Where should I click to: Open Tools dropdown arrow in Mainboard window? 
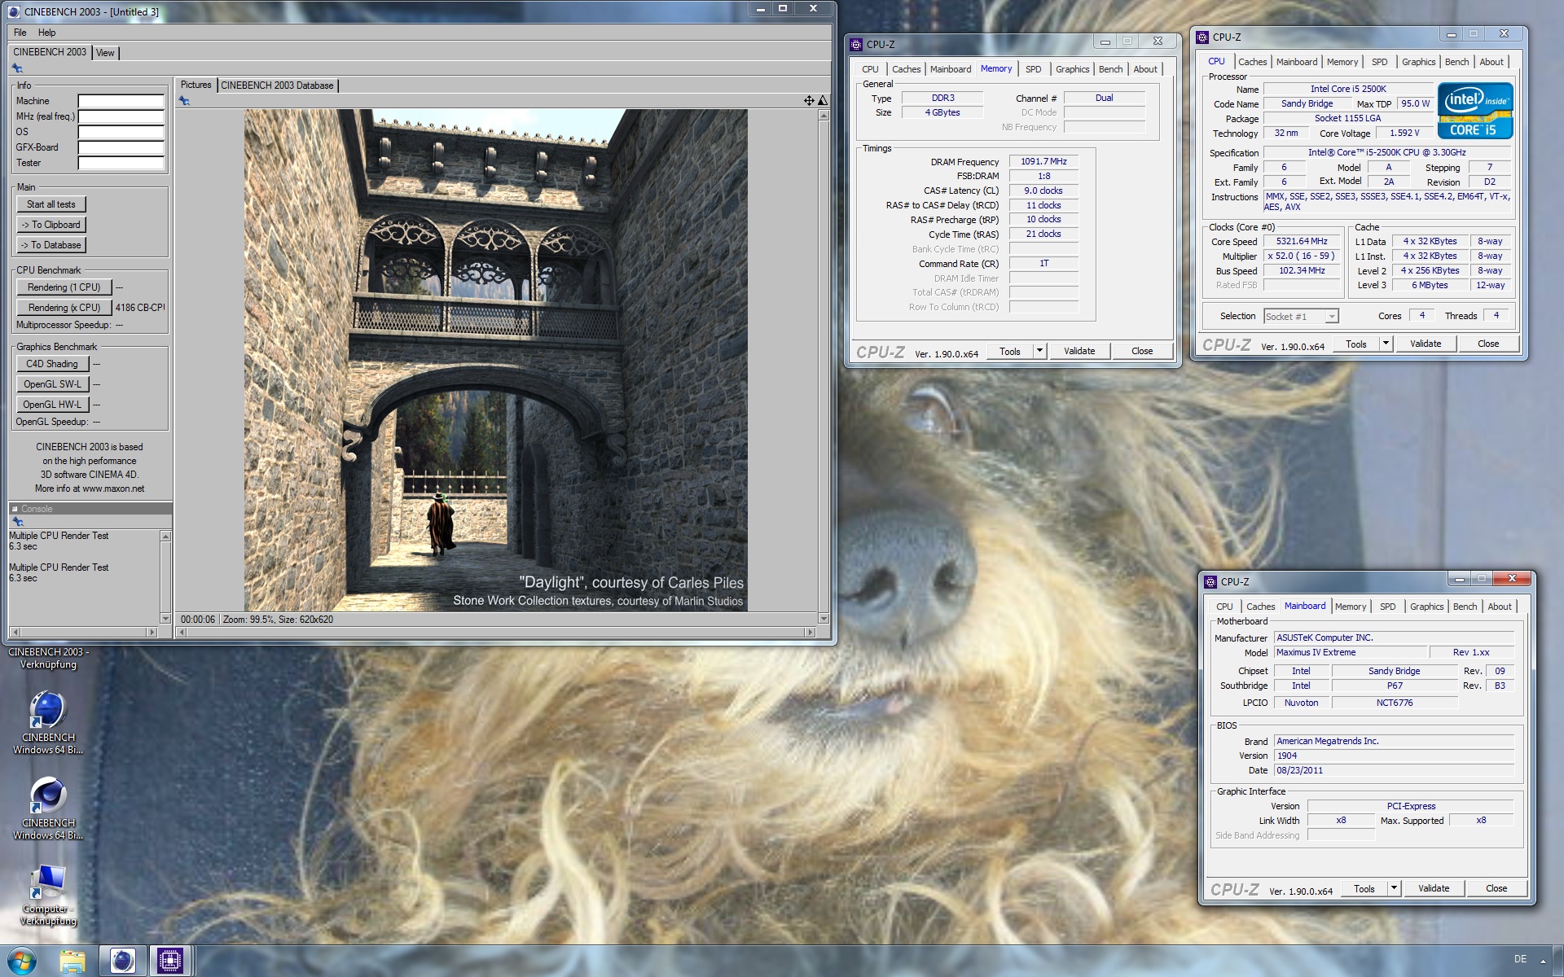tap(1394, 888)
